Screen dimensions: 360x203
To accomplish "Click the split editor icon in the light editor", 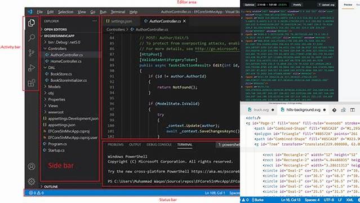I will pyautogui.click(x=353, y=110).
